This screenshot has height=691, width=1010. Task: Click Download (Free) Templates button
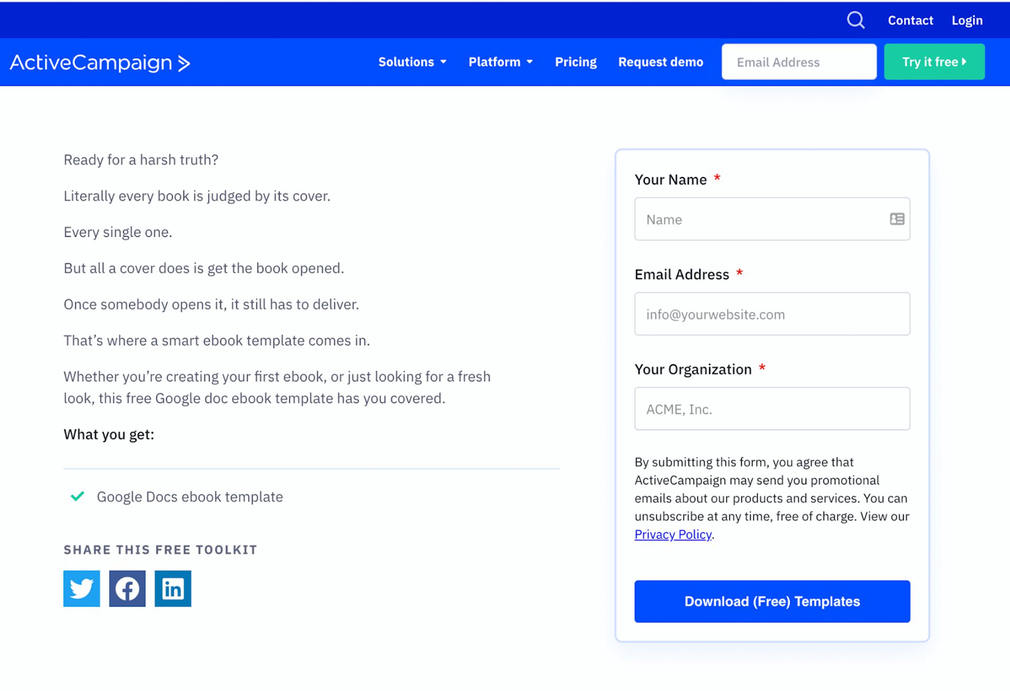pos(772,601)
